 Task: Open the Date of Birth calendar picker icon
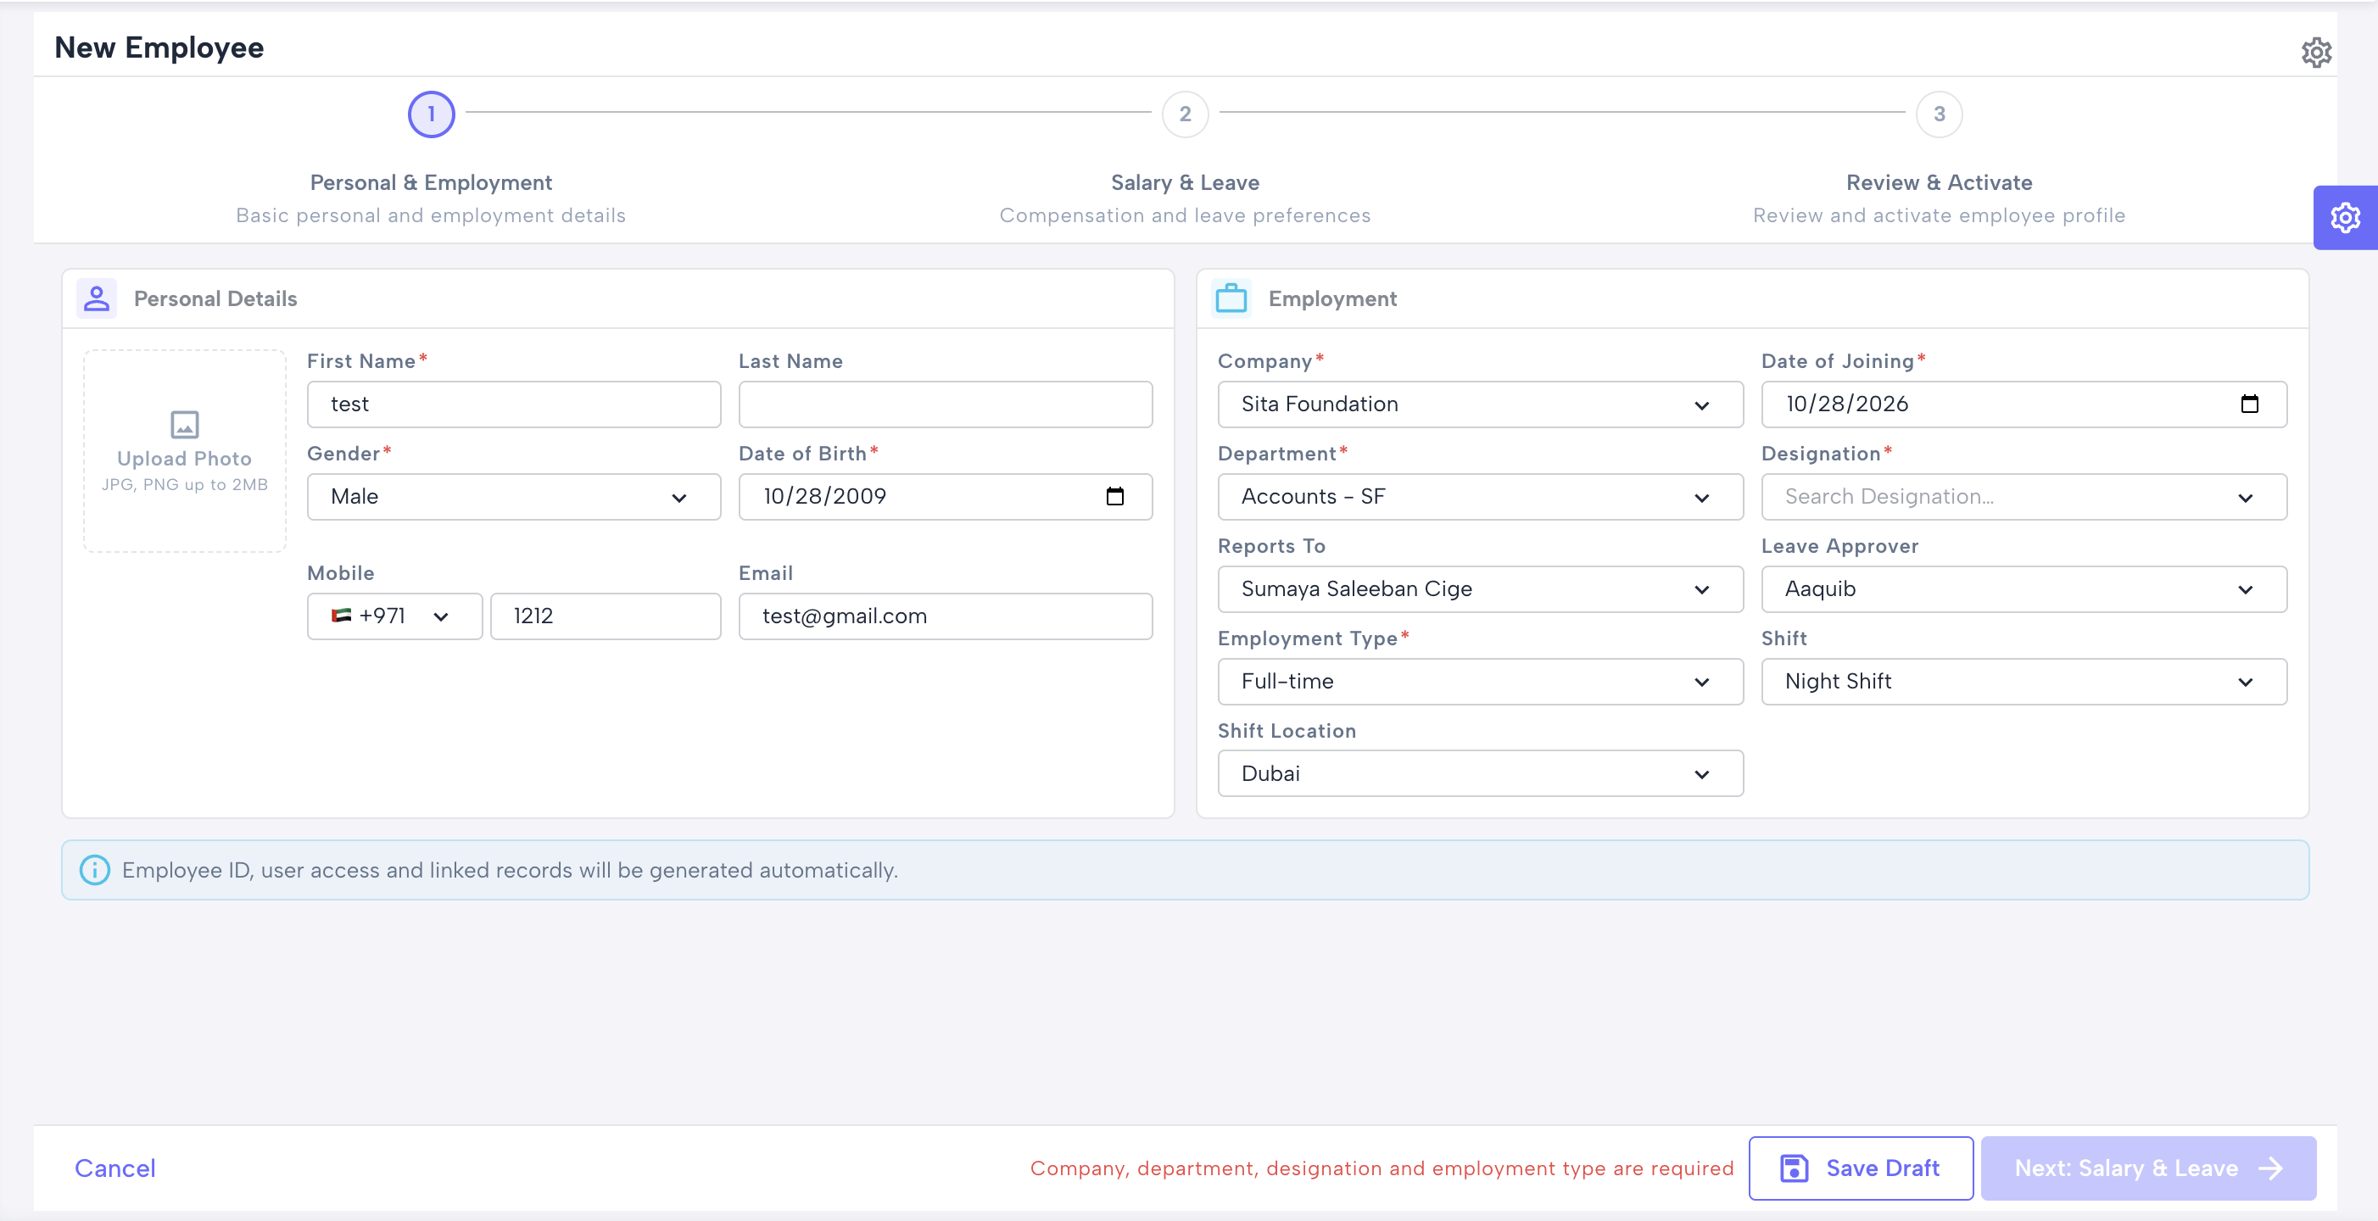point(1115,497)
